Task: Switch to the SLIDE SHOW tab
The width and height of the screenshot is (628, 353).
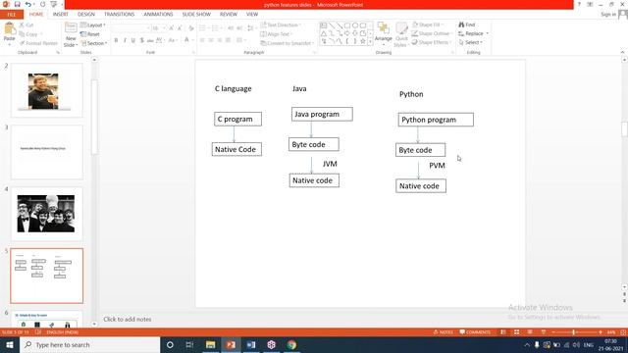Action: pyautogui.click(x=196, y=14)
